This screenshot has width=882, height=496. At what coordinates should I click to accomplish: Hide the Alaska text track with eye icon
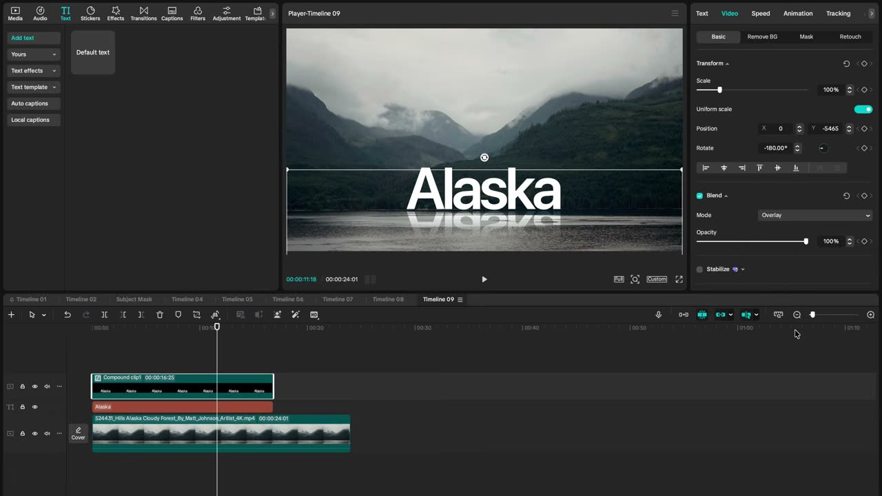pos(35,407)
